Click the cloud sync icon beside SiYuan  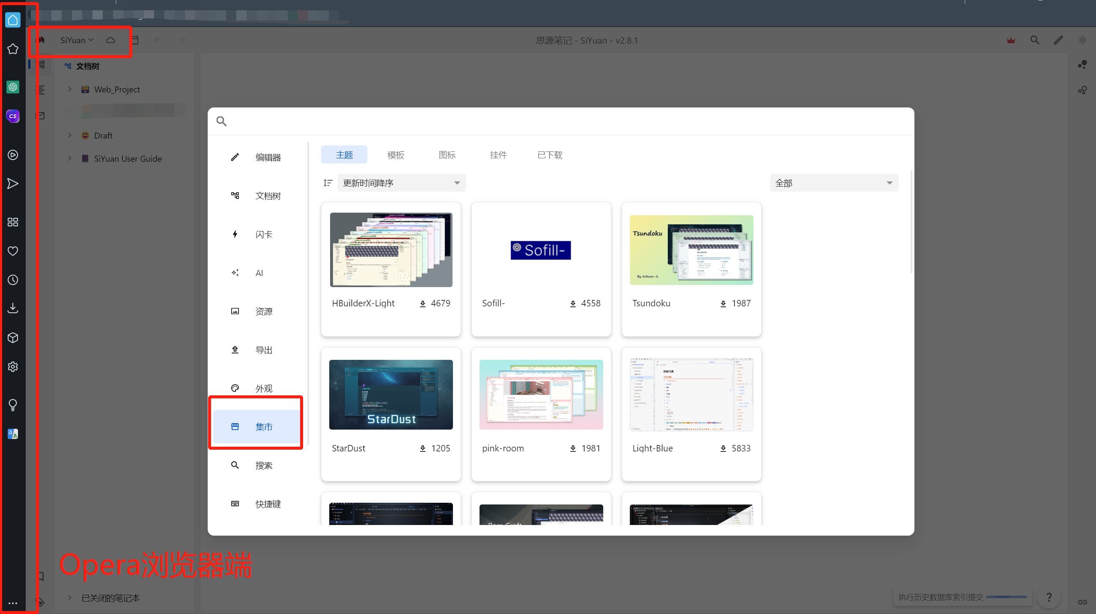110,40
